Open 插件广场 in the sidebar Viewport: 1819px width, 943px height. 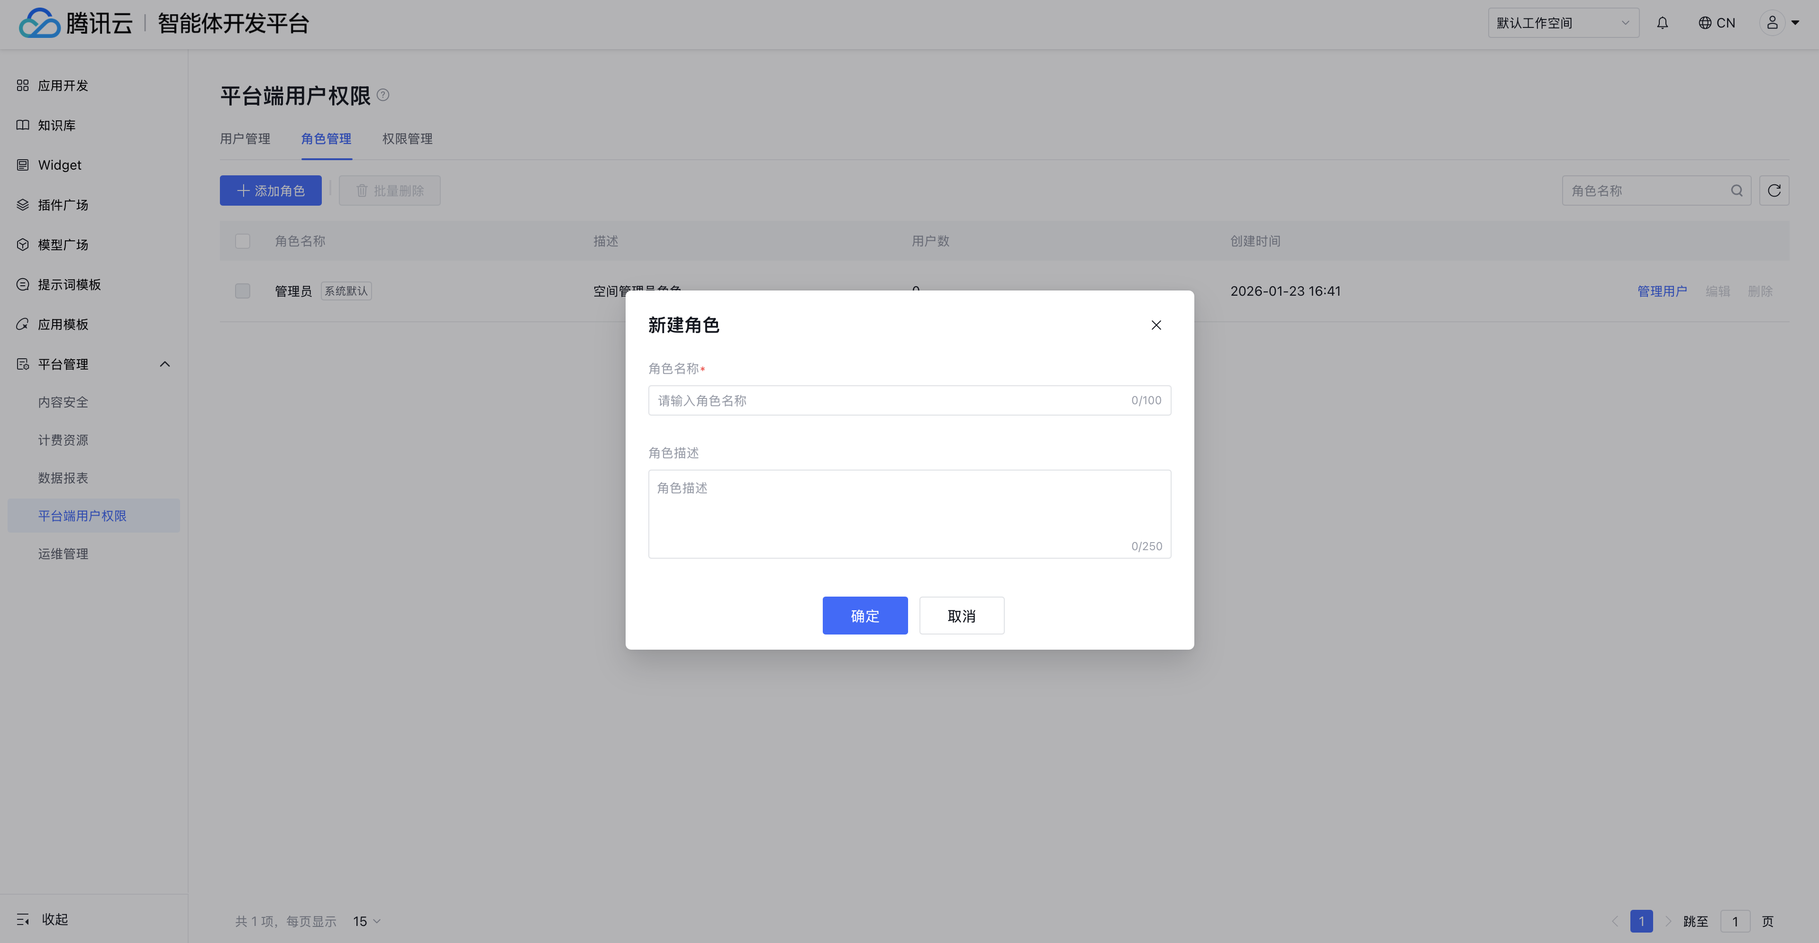click(x=63, y=205)
